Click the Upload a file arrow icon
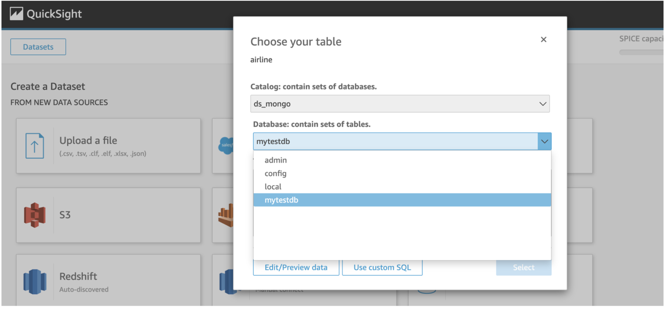665x309 pixels. coord(35,146)
